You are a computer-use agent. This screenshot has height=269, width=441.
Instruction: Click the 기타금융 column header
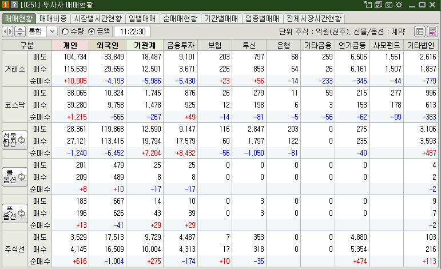pos(318,45)
